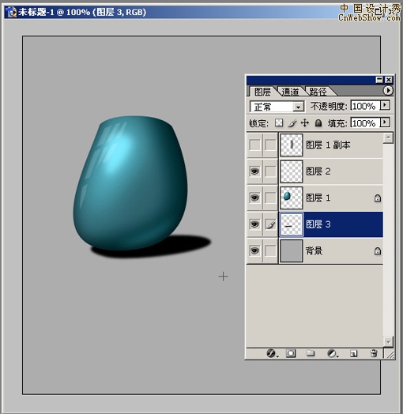Image resolution: width=403 pixels, height=414 pixels.
Task: Toggle link box of 图层 1
Action: pos(270,198)
